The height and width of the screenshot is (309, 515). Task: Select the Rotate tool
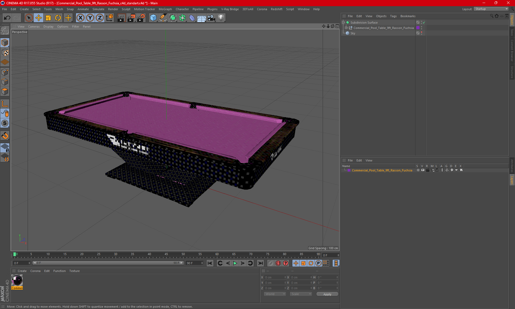58,18
